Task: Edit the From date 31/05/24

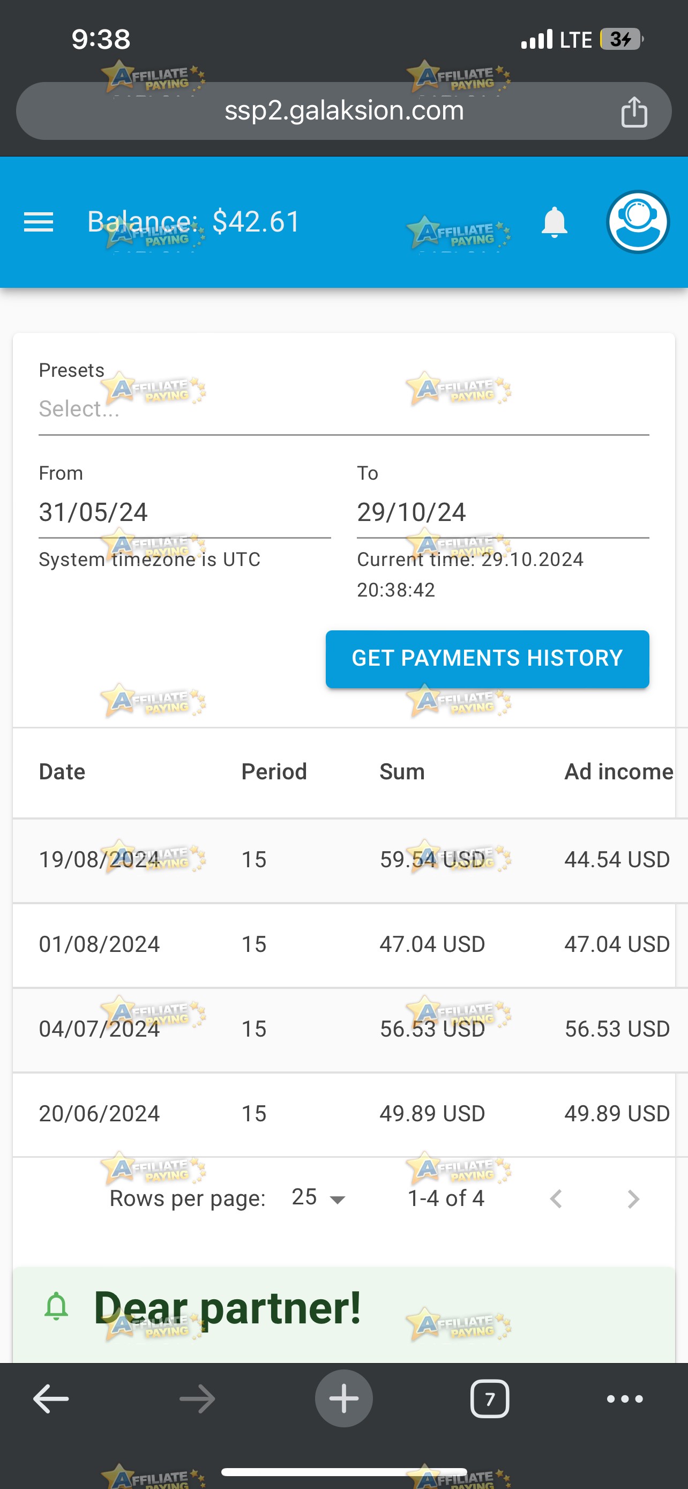Action: point(184,513)
